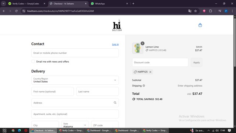
Task: Click the browser address bar URL
Action: pyautogui.click(x=61, y=11)
